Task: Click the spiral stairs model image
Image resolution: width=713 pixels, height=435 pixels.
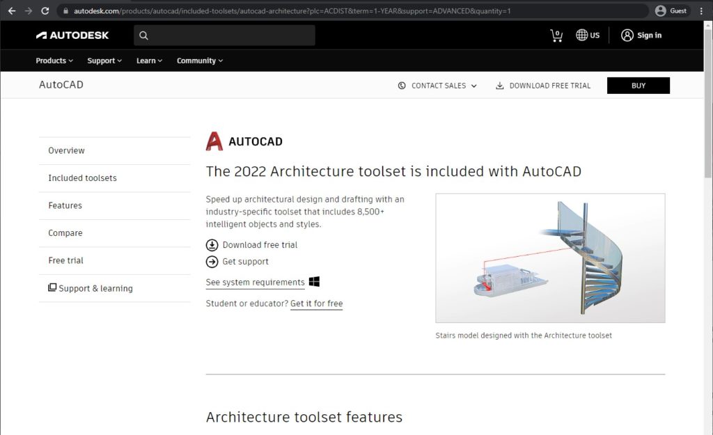Action: pos(550,258)
